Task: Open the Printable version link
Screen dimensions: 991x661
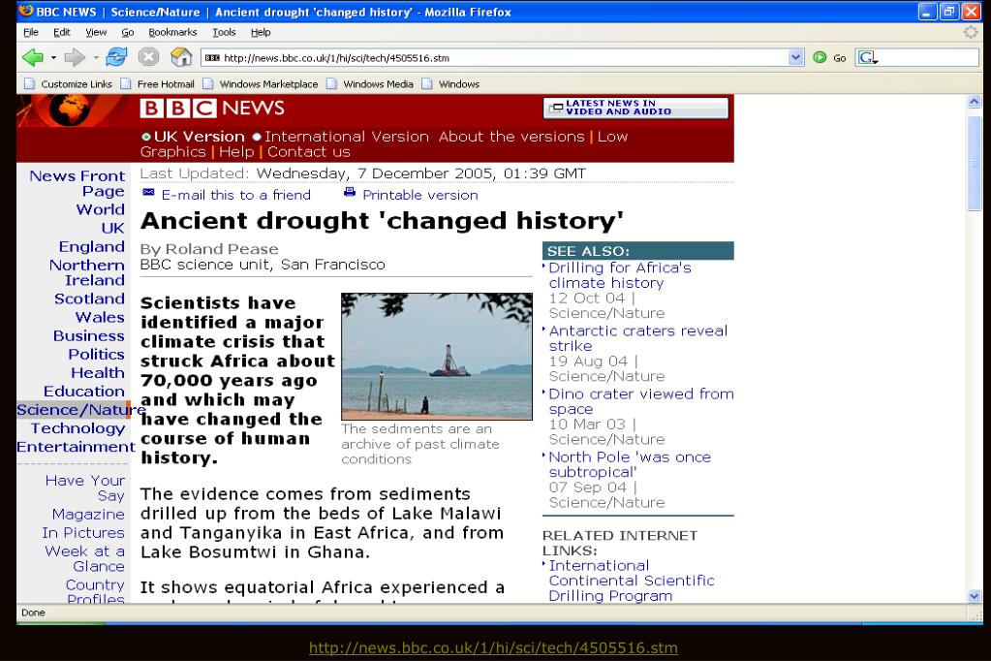Action: 420,195
